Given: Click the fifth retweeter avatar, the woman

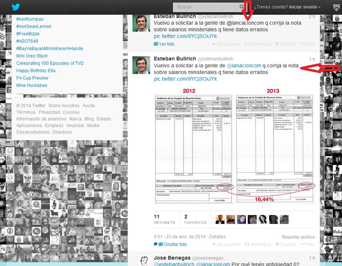Looking at the screenshot, I should (x=263, y=219).
